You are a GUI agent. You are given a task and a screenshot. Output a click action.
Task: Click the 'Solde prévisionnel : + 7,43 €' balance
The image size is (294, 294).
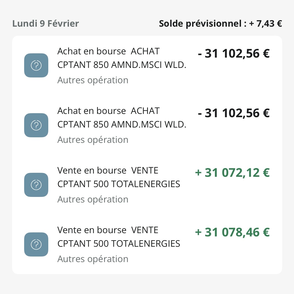coord(220,24)
